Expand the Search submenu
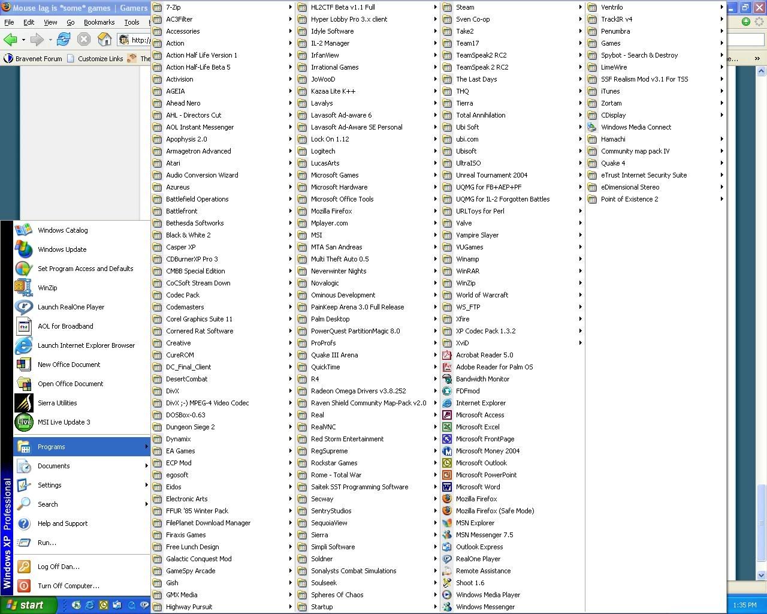This screenshot has height=614, width=767. 81,504
